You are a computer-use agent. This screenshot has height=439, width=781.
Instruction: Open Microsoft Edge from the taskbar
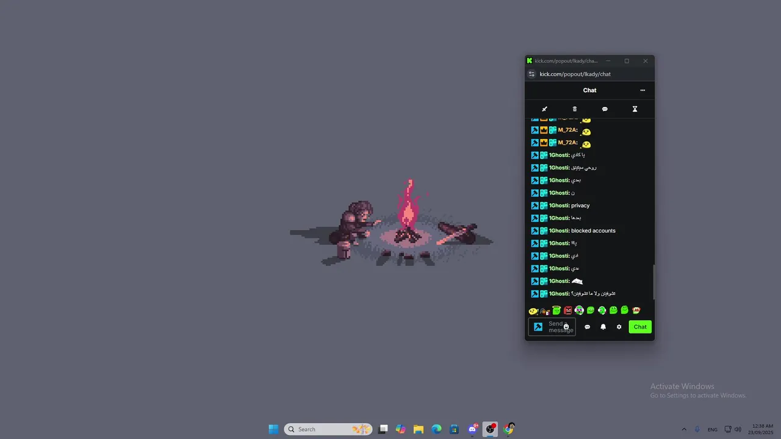pyautogui.click(x=436, y=429)
